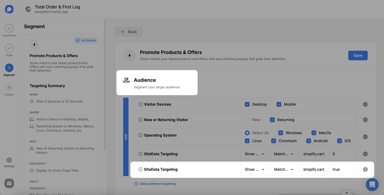The width and height of the screenshot is (384, 195).
Task: Click 'Display On Every Page View.' text
Action: [58, 170]
